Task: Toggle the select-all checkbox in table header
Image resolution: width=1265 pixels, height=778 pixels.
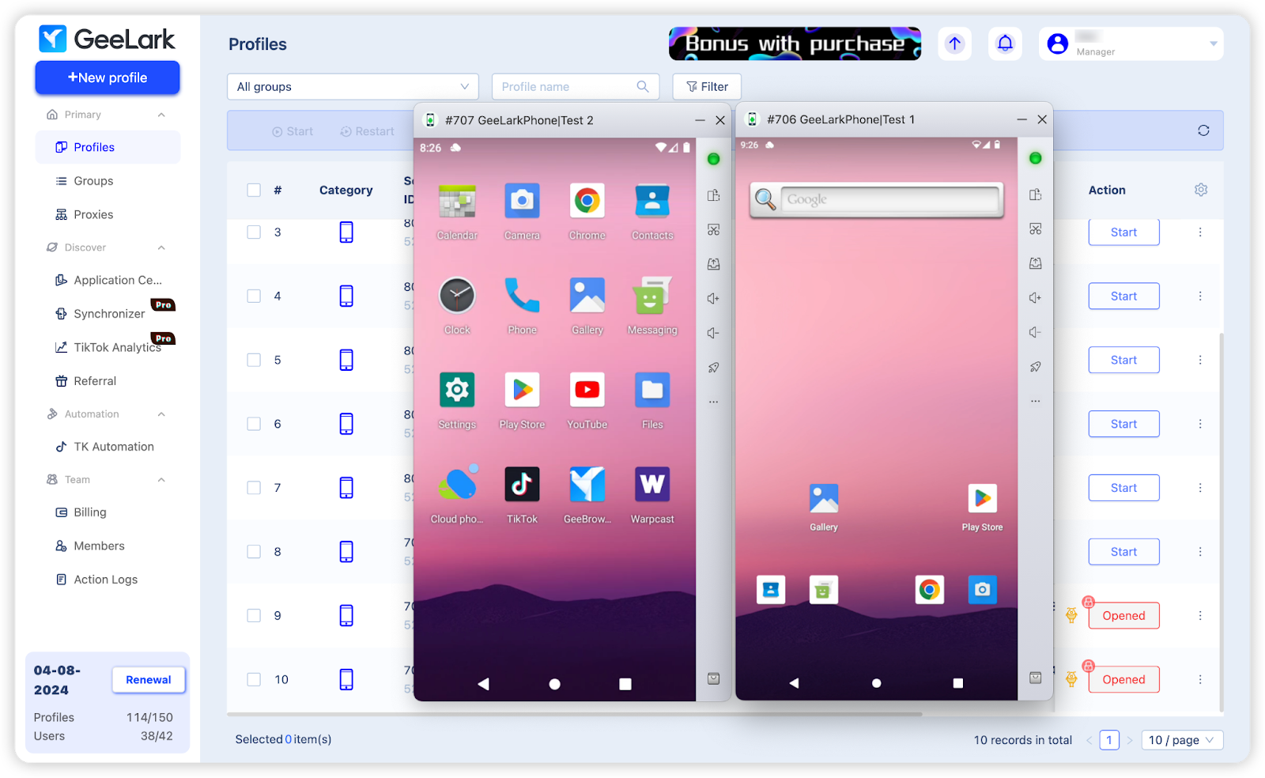Action: pyautogui.click(x=254, y=190)
